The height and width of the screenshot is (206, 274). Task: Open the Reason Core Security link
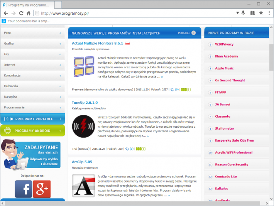point(232,164)
